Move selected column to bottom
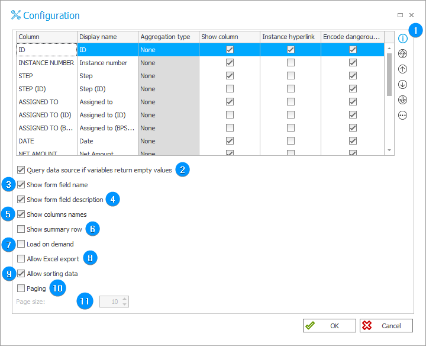The image size is (426, 346). 402,100
